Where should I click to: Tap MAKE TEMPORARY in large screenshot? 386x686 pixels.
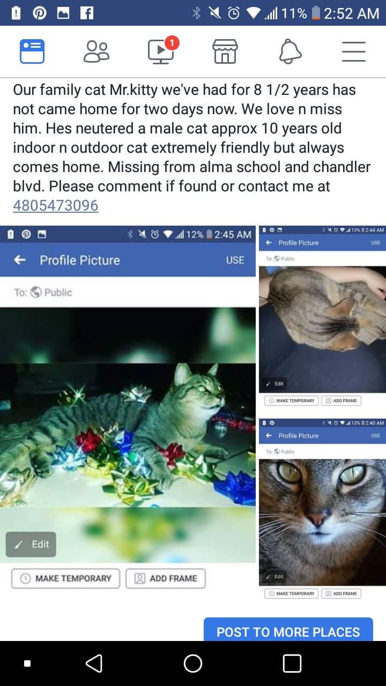(66, 578)
